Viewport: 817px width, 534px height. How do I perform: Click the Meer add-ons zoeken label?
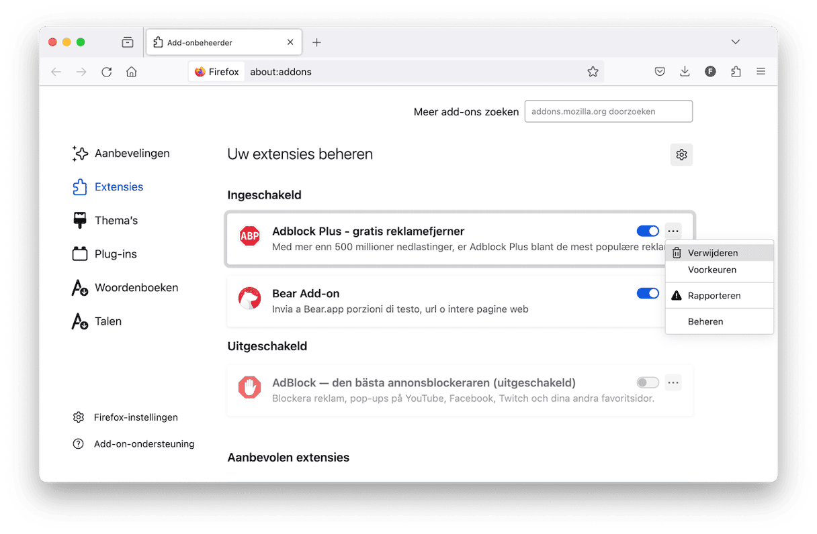click(x=466, y=112)
